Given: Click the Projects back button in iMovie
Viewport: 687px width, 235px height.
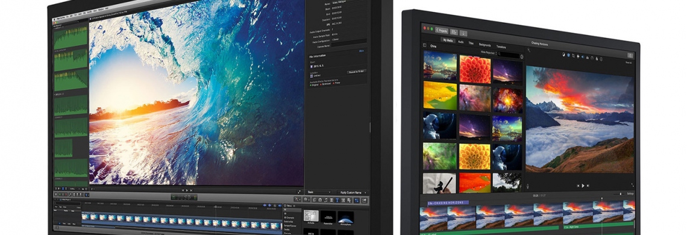Looking at the screenshot, I should (x=441, y=31).
